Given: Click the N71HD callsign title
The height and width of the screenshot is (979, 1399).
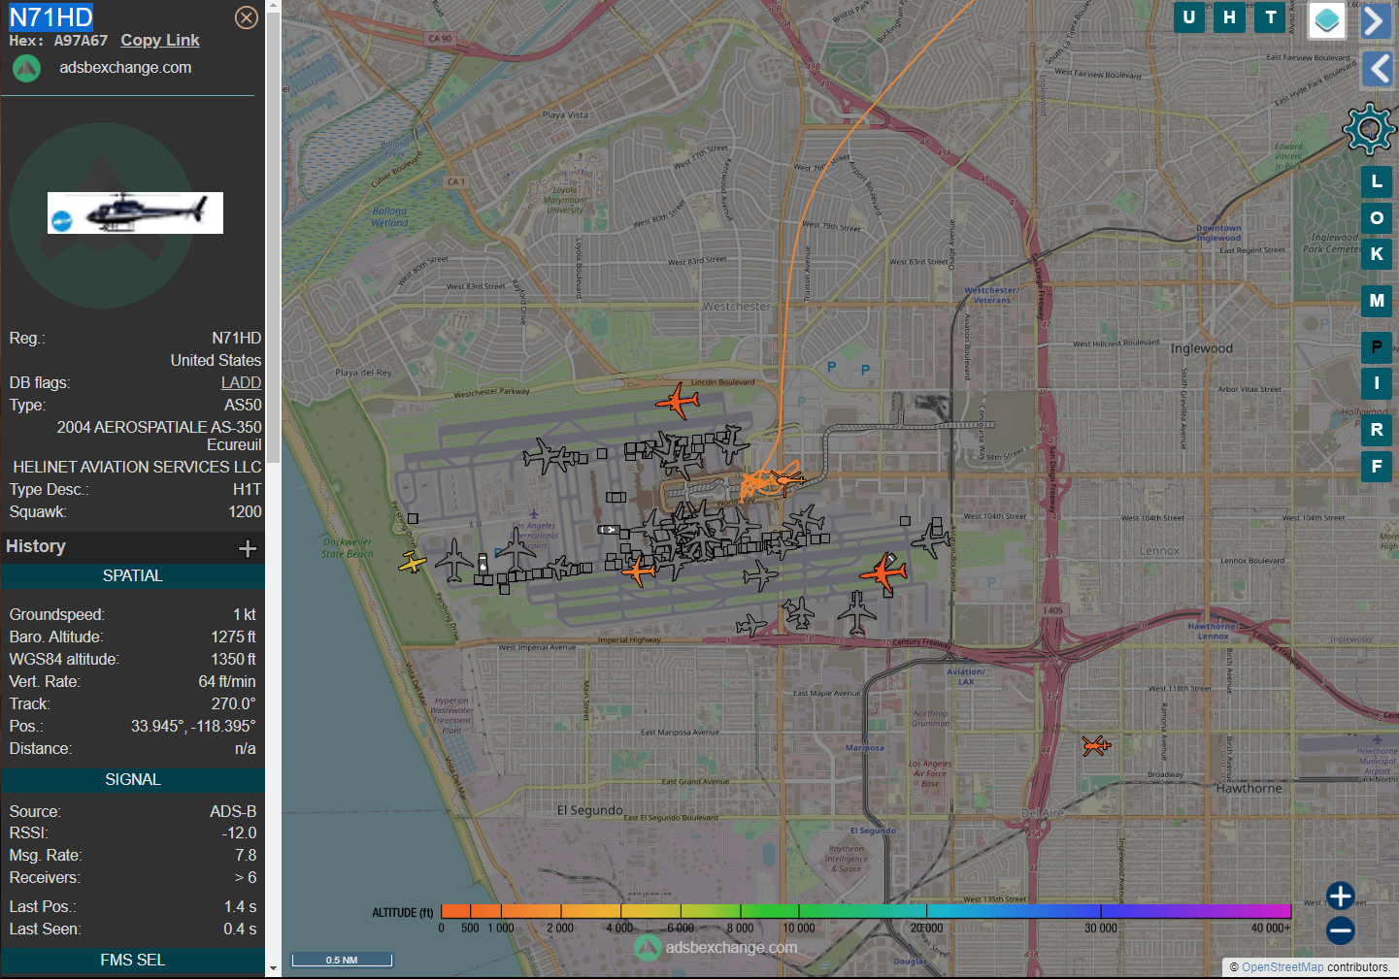Looking at the screenshot, I should (x=50, y=16).
